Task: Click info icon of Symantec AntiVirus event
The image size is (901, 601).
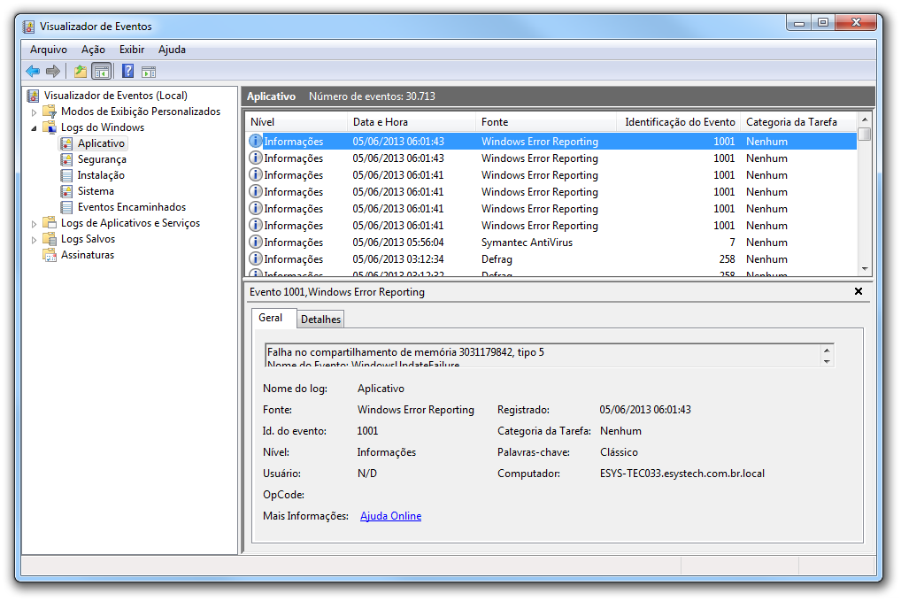Action: tap(255, 242)
